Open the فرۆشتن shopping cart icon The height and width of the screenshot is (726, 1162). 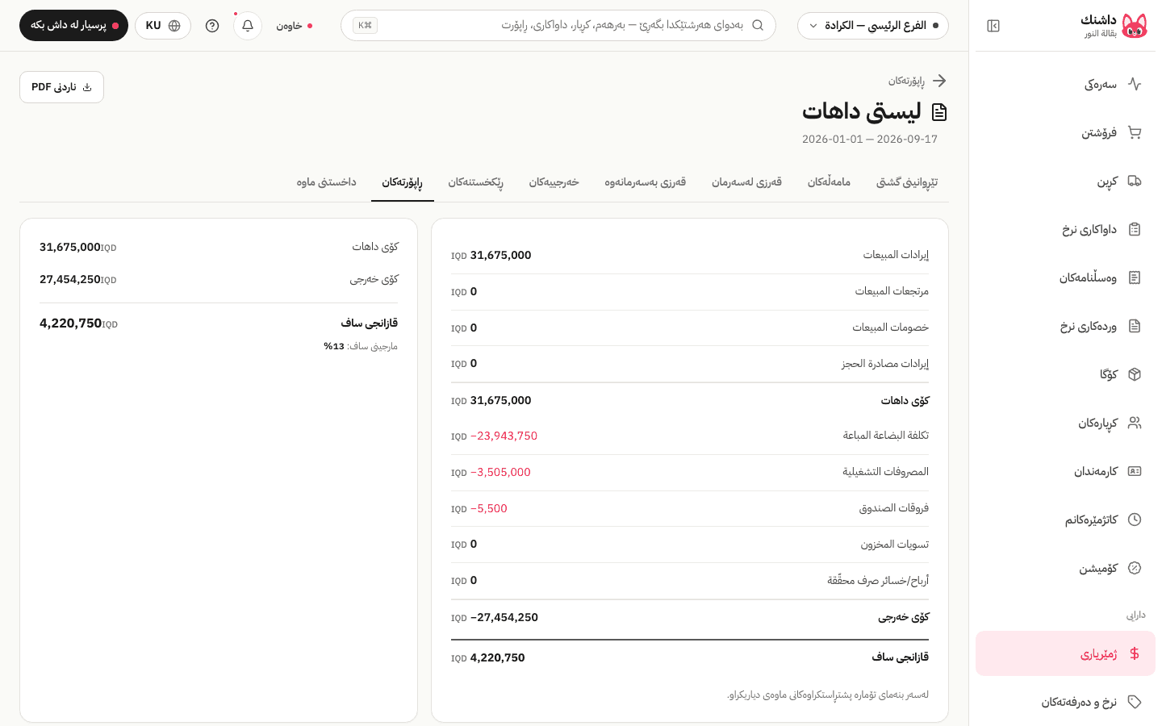tap(1135, 132)
